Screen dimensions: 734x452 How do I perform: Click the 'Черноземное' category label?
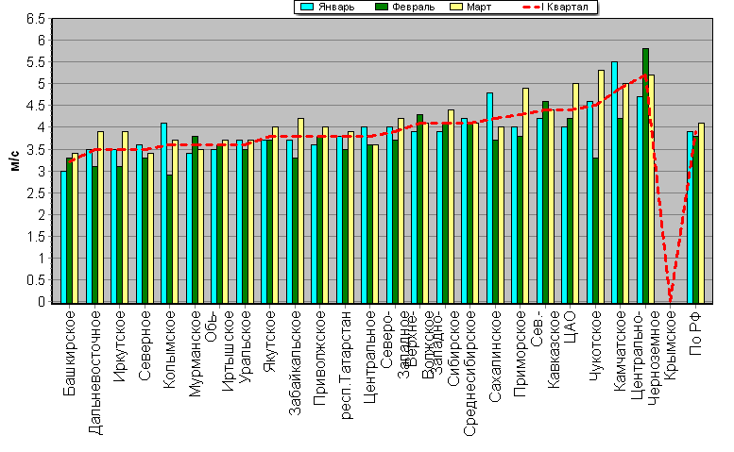click(x=654, y=358)
